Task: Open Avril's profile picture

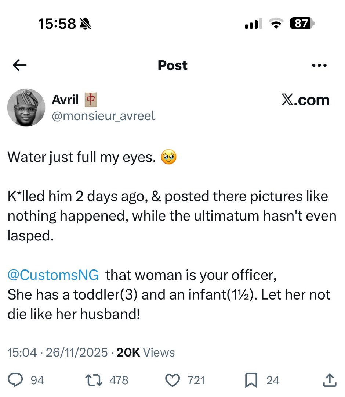Action: coord(26,107)
